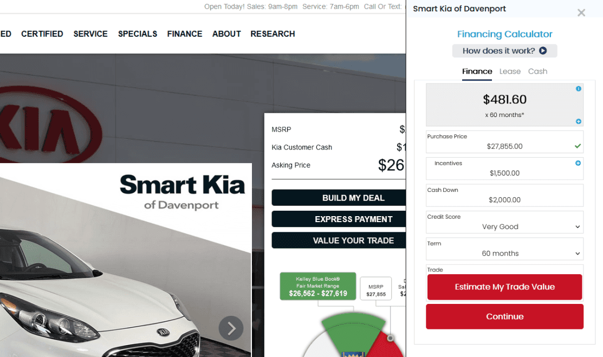
Task: Close the Smart Kia financing calculator panel
Action: coord(581,12)
